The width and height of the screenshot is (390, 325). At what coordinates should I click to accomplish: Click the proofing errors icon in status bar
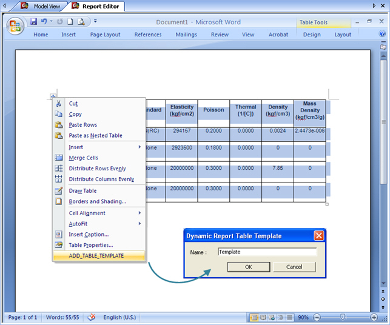pos(92,317)
